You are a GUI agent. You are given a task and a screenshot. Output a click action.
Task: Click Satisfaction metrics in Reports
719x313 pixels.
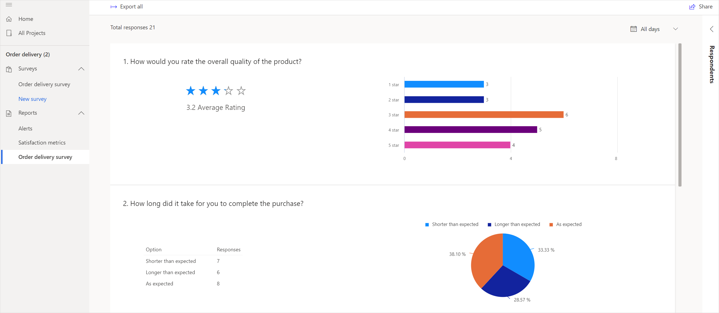pyautogui.click(x=42, y=143)
